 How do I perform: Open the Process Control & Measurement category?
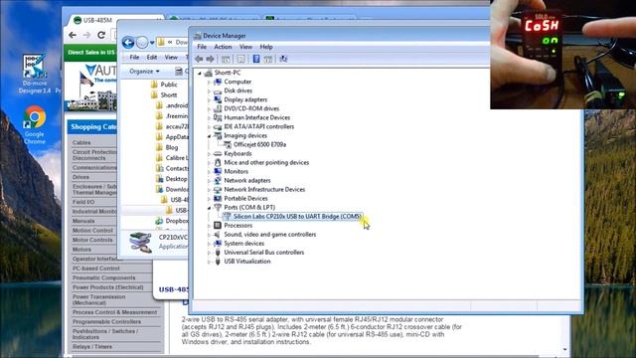coord(115,312)
